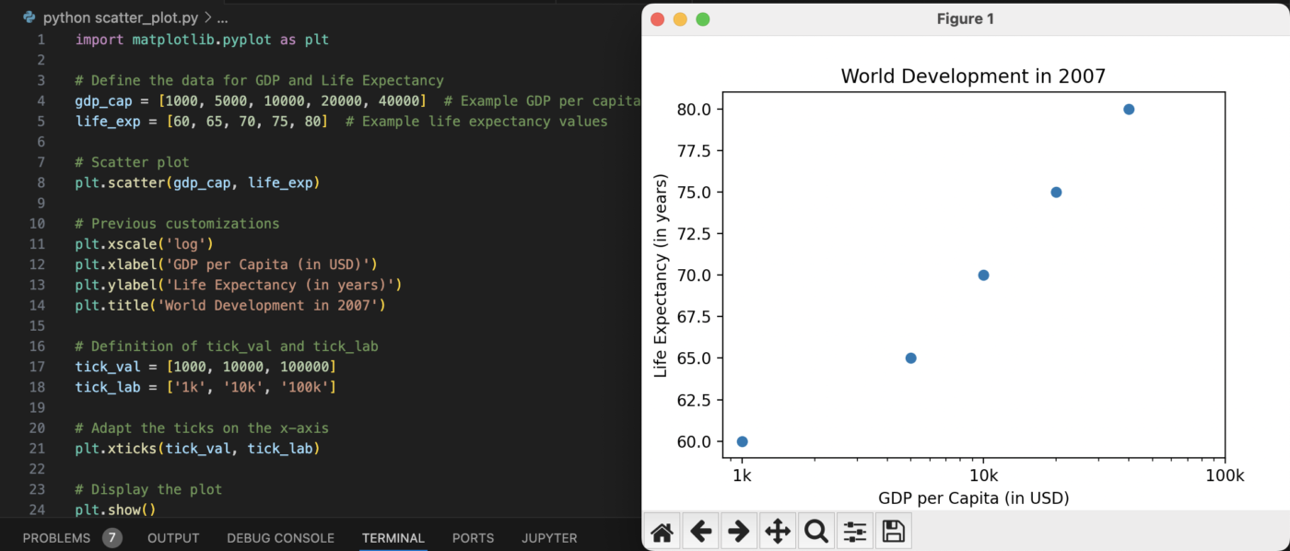
Task: Click the Python file icon in breadcrumb
Action: 29,18
